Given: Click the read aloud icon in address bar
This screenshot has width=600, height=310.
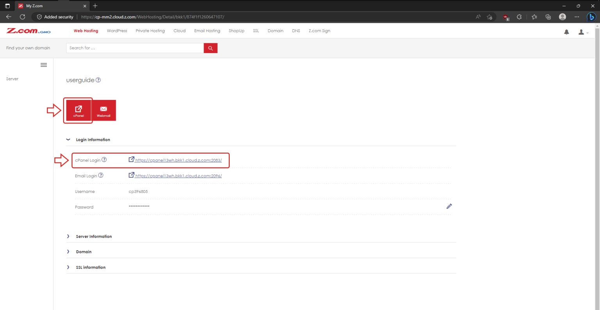Looking at the screenshot, I should pyautogui.click(x=478, y=17).
